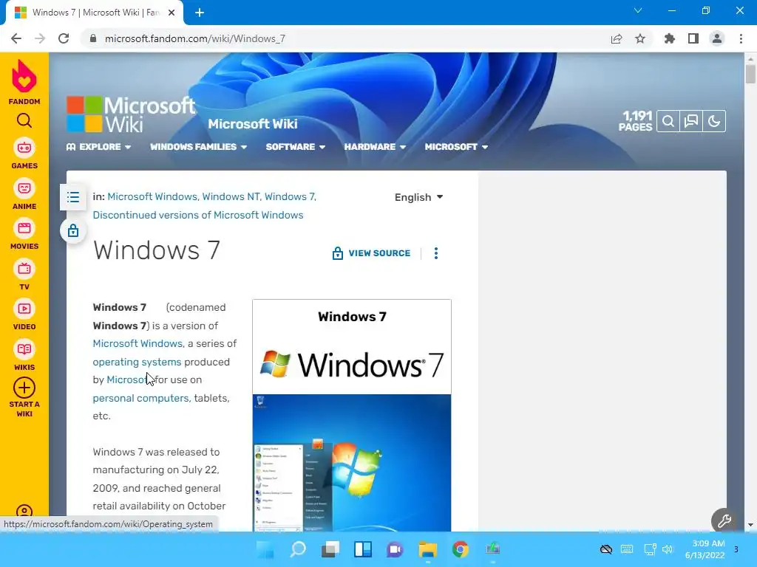
Task: Open Fandom sidebar search magnifier
Action: (24, 120)
